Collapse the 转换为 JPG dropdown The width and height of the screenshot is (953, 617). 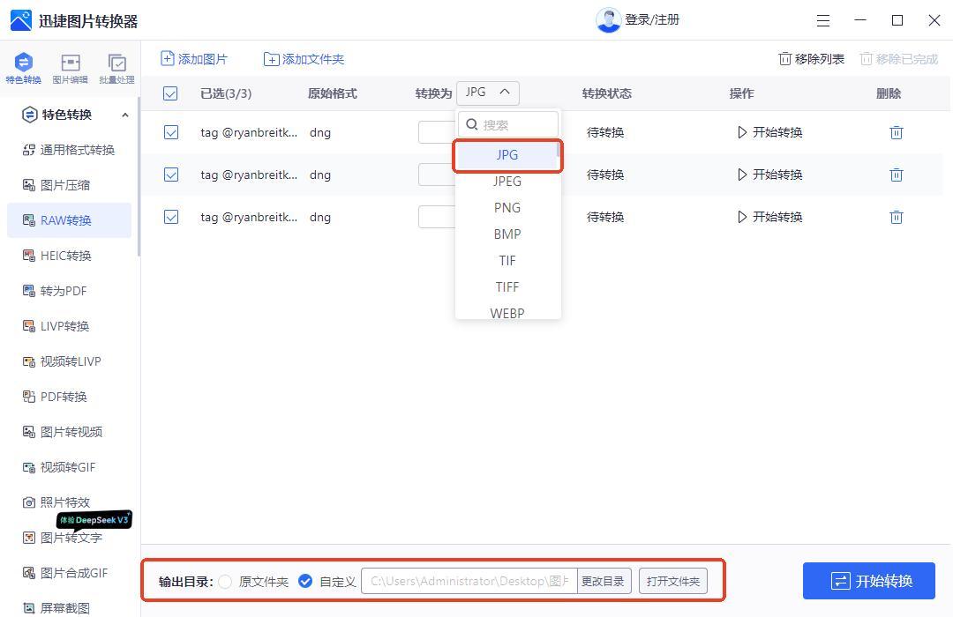[x=487, y=93]
